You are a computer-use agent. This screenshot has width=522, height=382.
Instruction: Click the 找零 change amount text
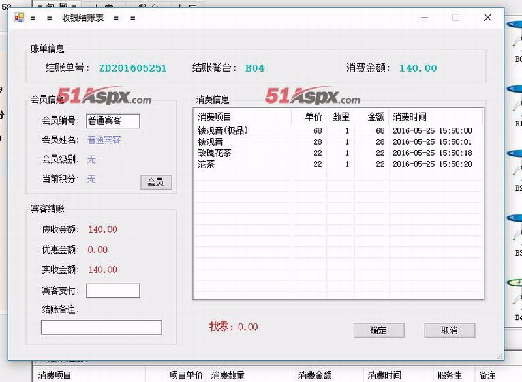[234, 327]
